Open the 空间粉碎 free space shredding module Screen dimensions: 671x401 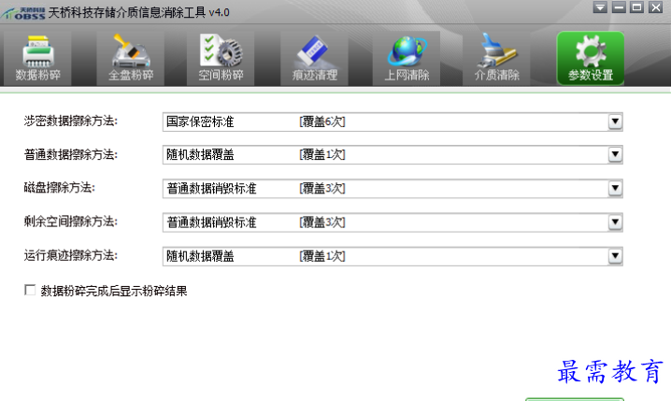point(221,58)
